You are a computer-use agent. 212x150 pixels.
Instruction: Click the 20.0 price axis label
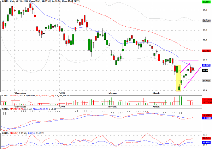pos(205,60)
